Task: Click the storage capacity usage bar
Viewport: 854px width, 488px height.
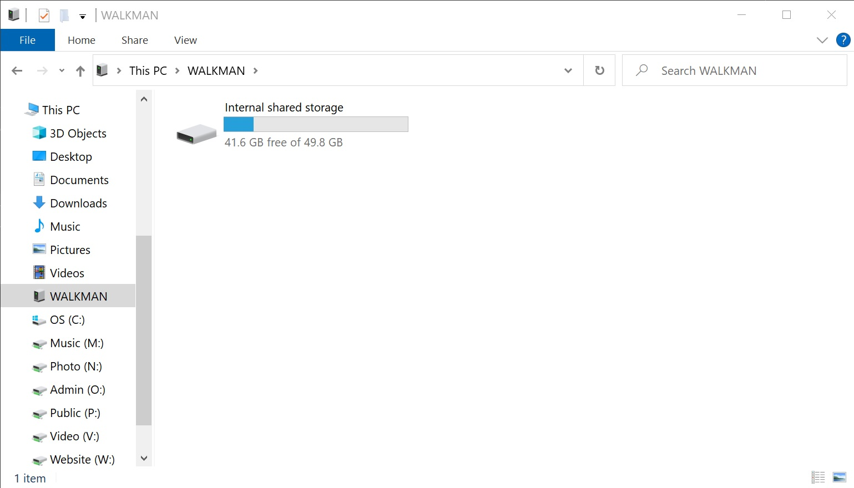Action: [316, 124]
